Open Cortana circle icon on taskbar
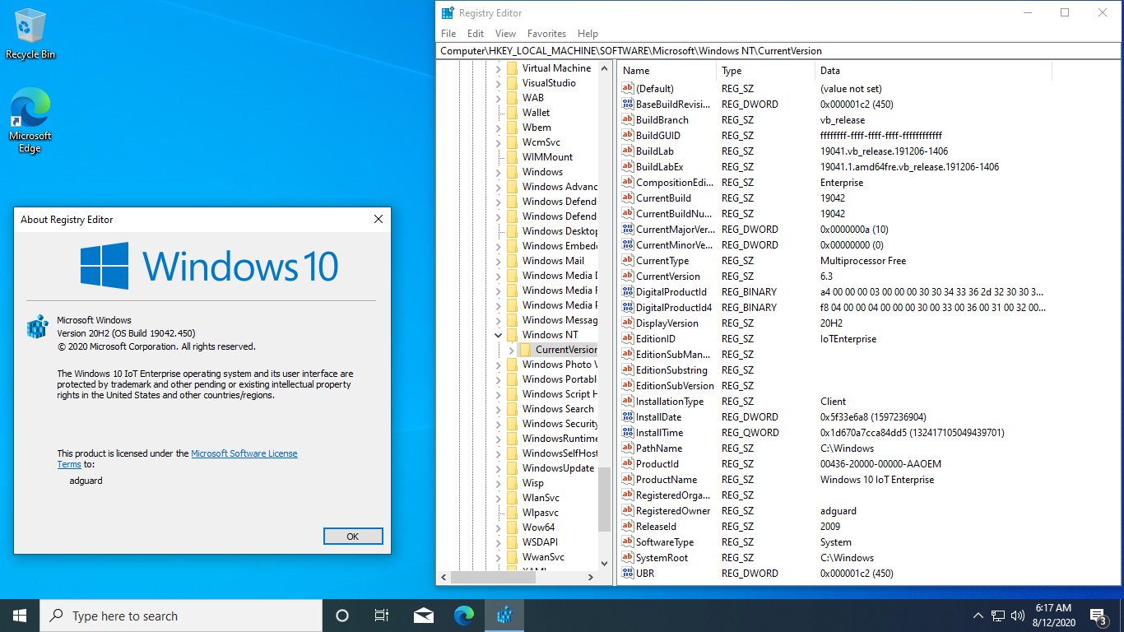 coord(342,616)
